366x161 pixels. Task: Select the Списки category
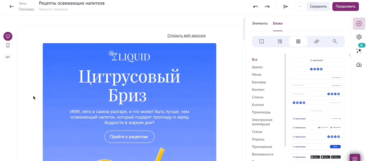click(258, 97)
